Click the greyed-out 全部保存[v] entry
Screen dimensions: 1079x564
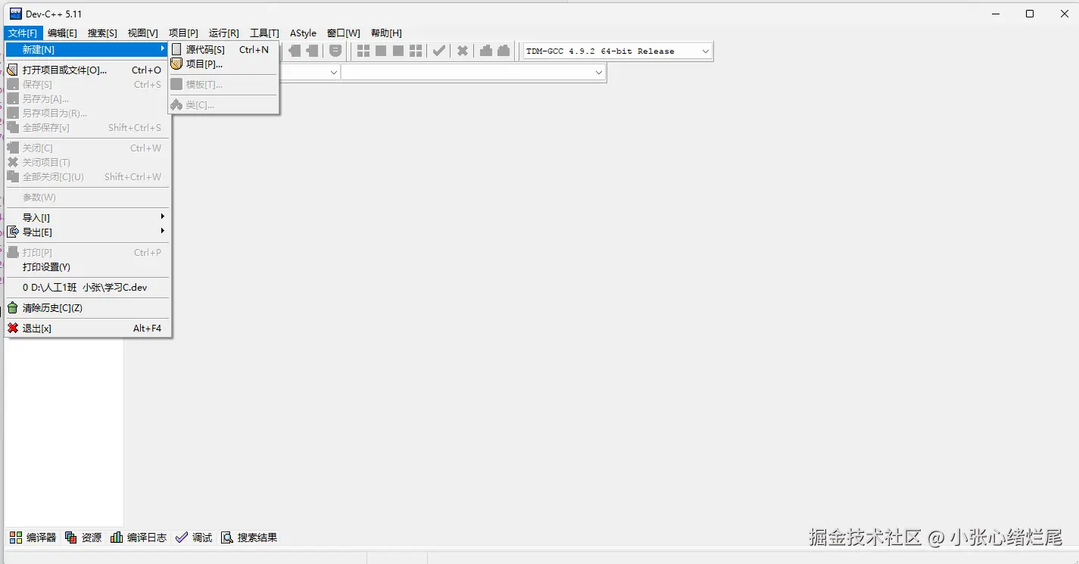(x=88, y=127)
